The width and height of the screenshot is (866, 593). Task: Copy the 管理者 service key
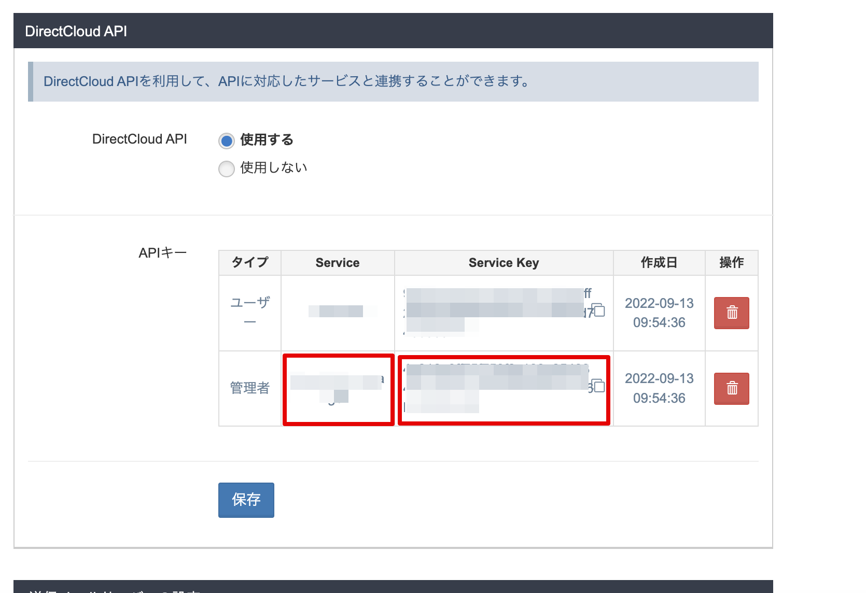coord(598,386)
